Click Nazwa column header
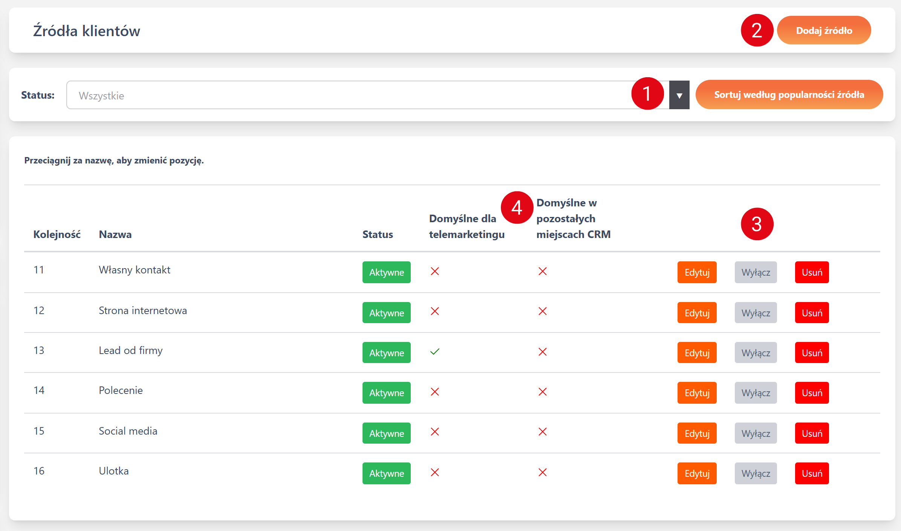 115,234
